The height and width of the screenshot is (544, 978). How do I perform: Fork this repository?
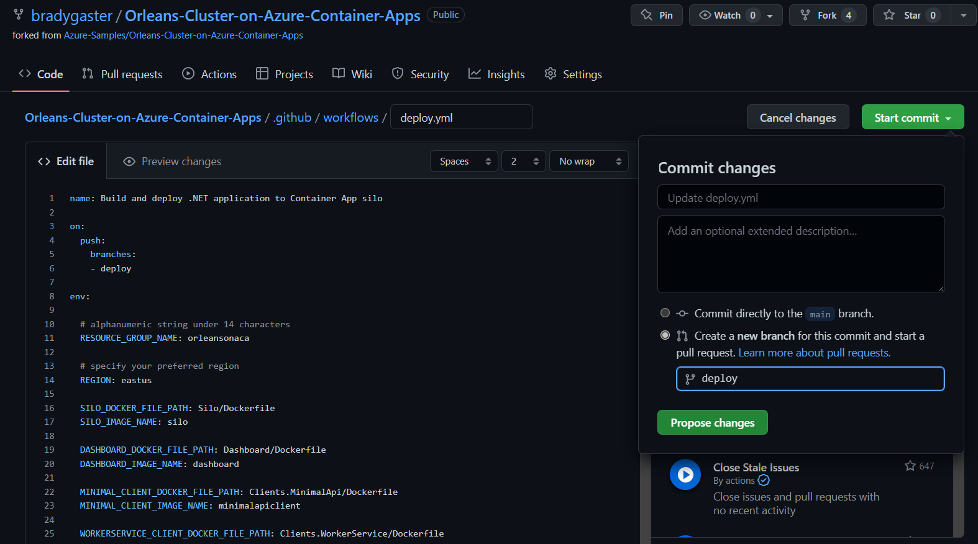[827, 15]
